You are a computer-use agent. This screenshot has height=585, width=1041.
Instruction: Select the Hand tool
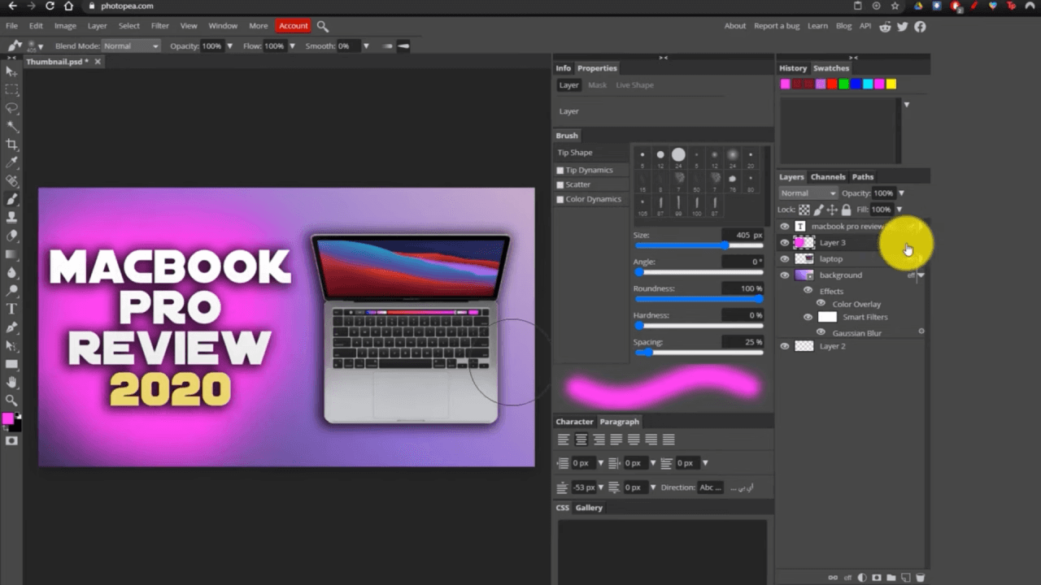(x=11, y=382)
